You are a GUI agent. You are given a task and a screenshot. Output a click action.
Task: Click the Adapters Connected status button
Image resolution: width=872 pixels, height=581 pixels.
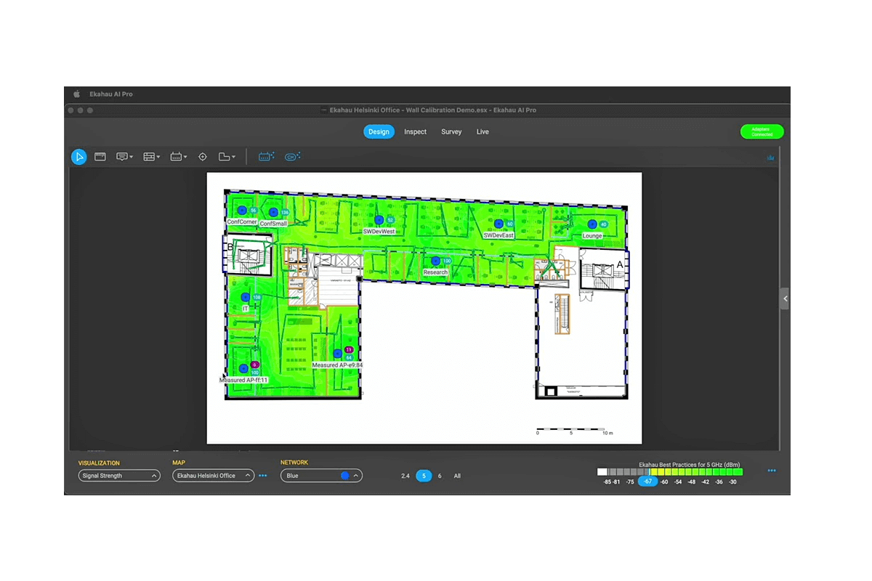[x=762, y=132]
